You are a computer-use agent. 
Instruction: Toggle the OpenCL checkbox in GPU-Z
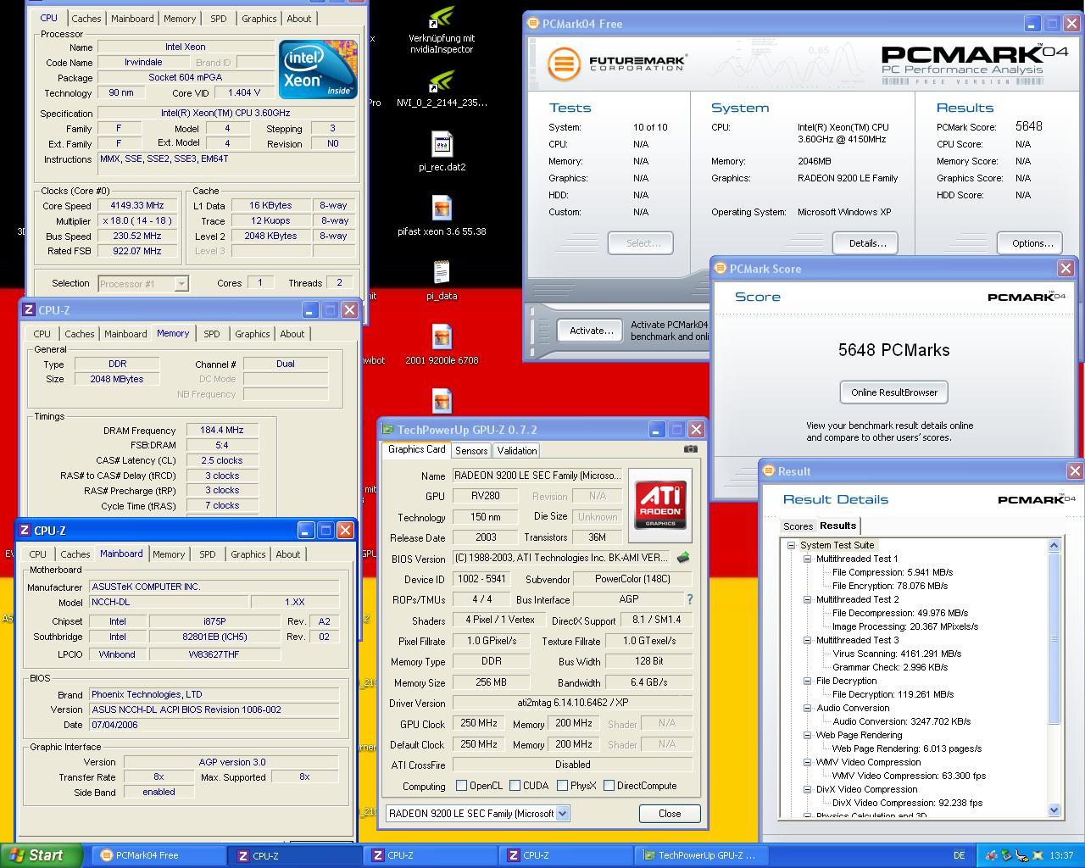pos(461,786)
